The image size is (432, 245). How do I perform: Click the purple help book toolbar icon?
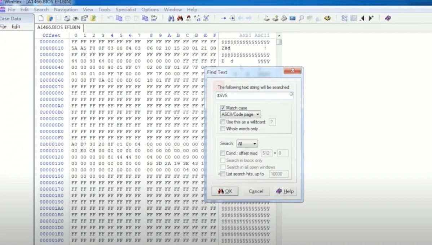(x=388, y=18)
